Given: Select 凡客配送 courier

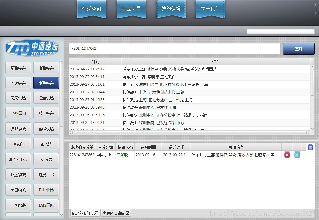Looking at the screenshot, I should click(18, 205).
